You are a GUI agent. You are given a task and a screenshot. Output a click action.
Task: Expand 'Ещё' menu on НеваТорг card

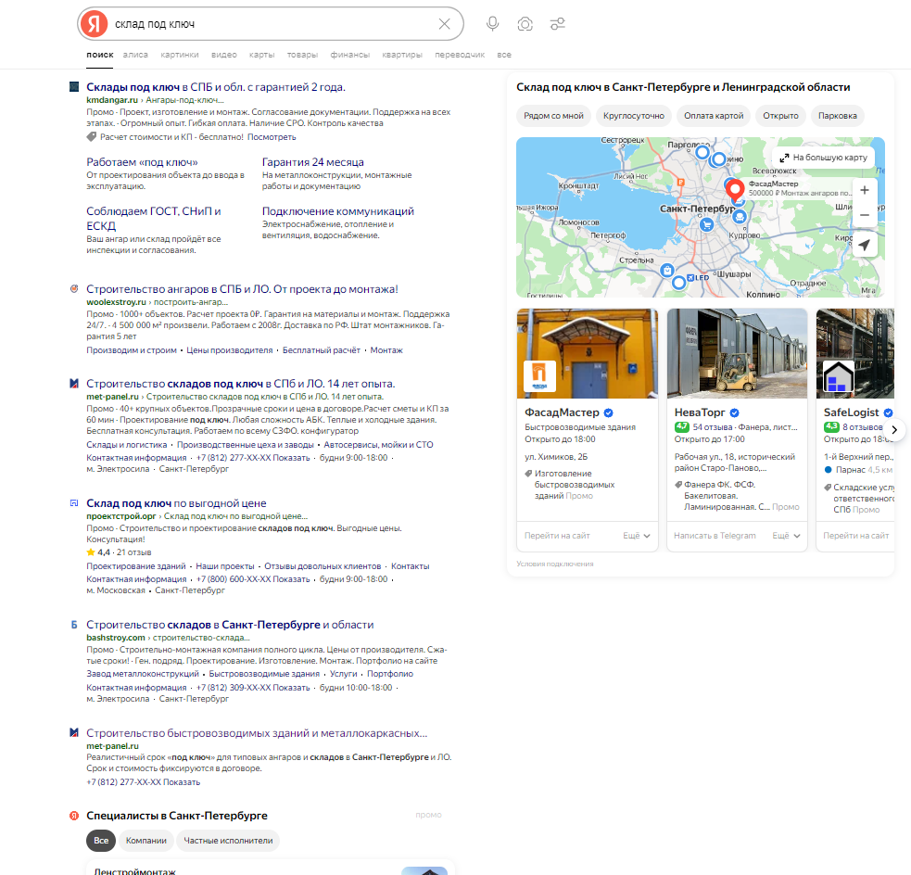click(786, 536)
